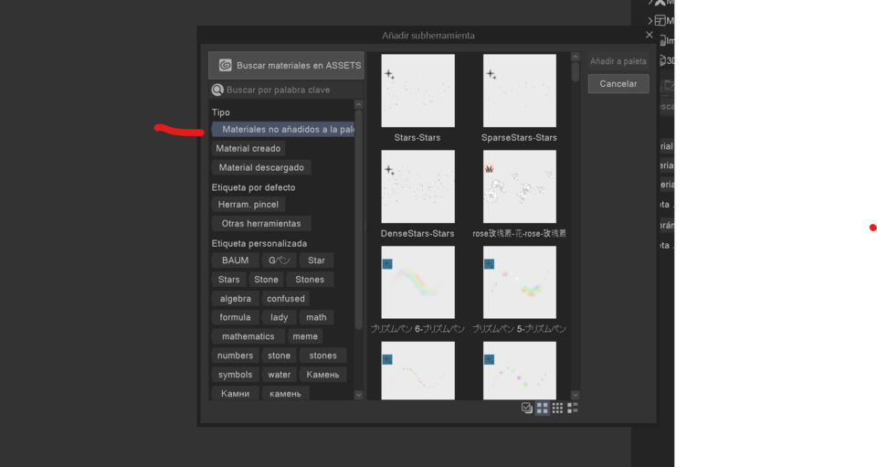The width and height of the screenshot is (877, 467).
Task: Click tag list scroll down arrow
Action: (x=358, y=395)
